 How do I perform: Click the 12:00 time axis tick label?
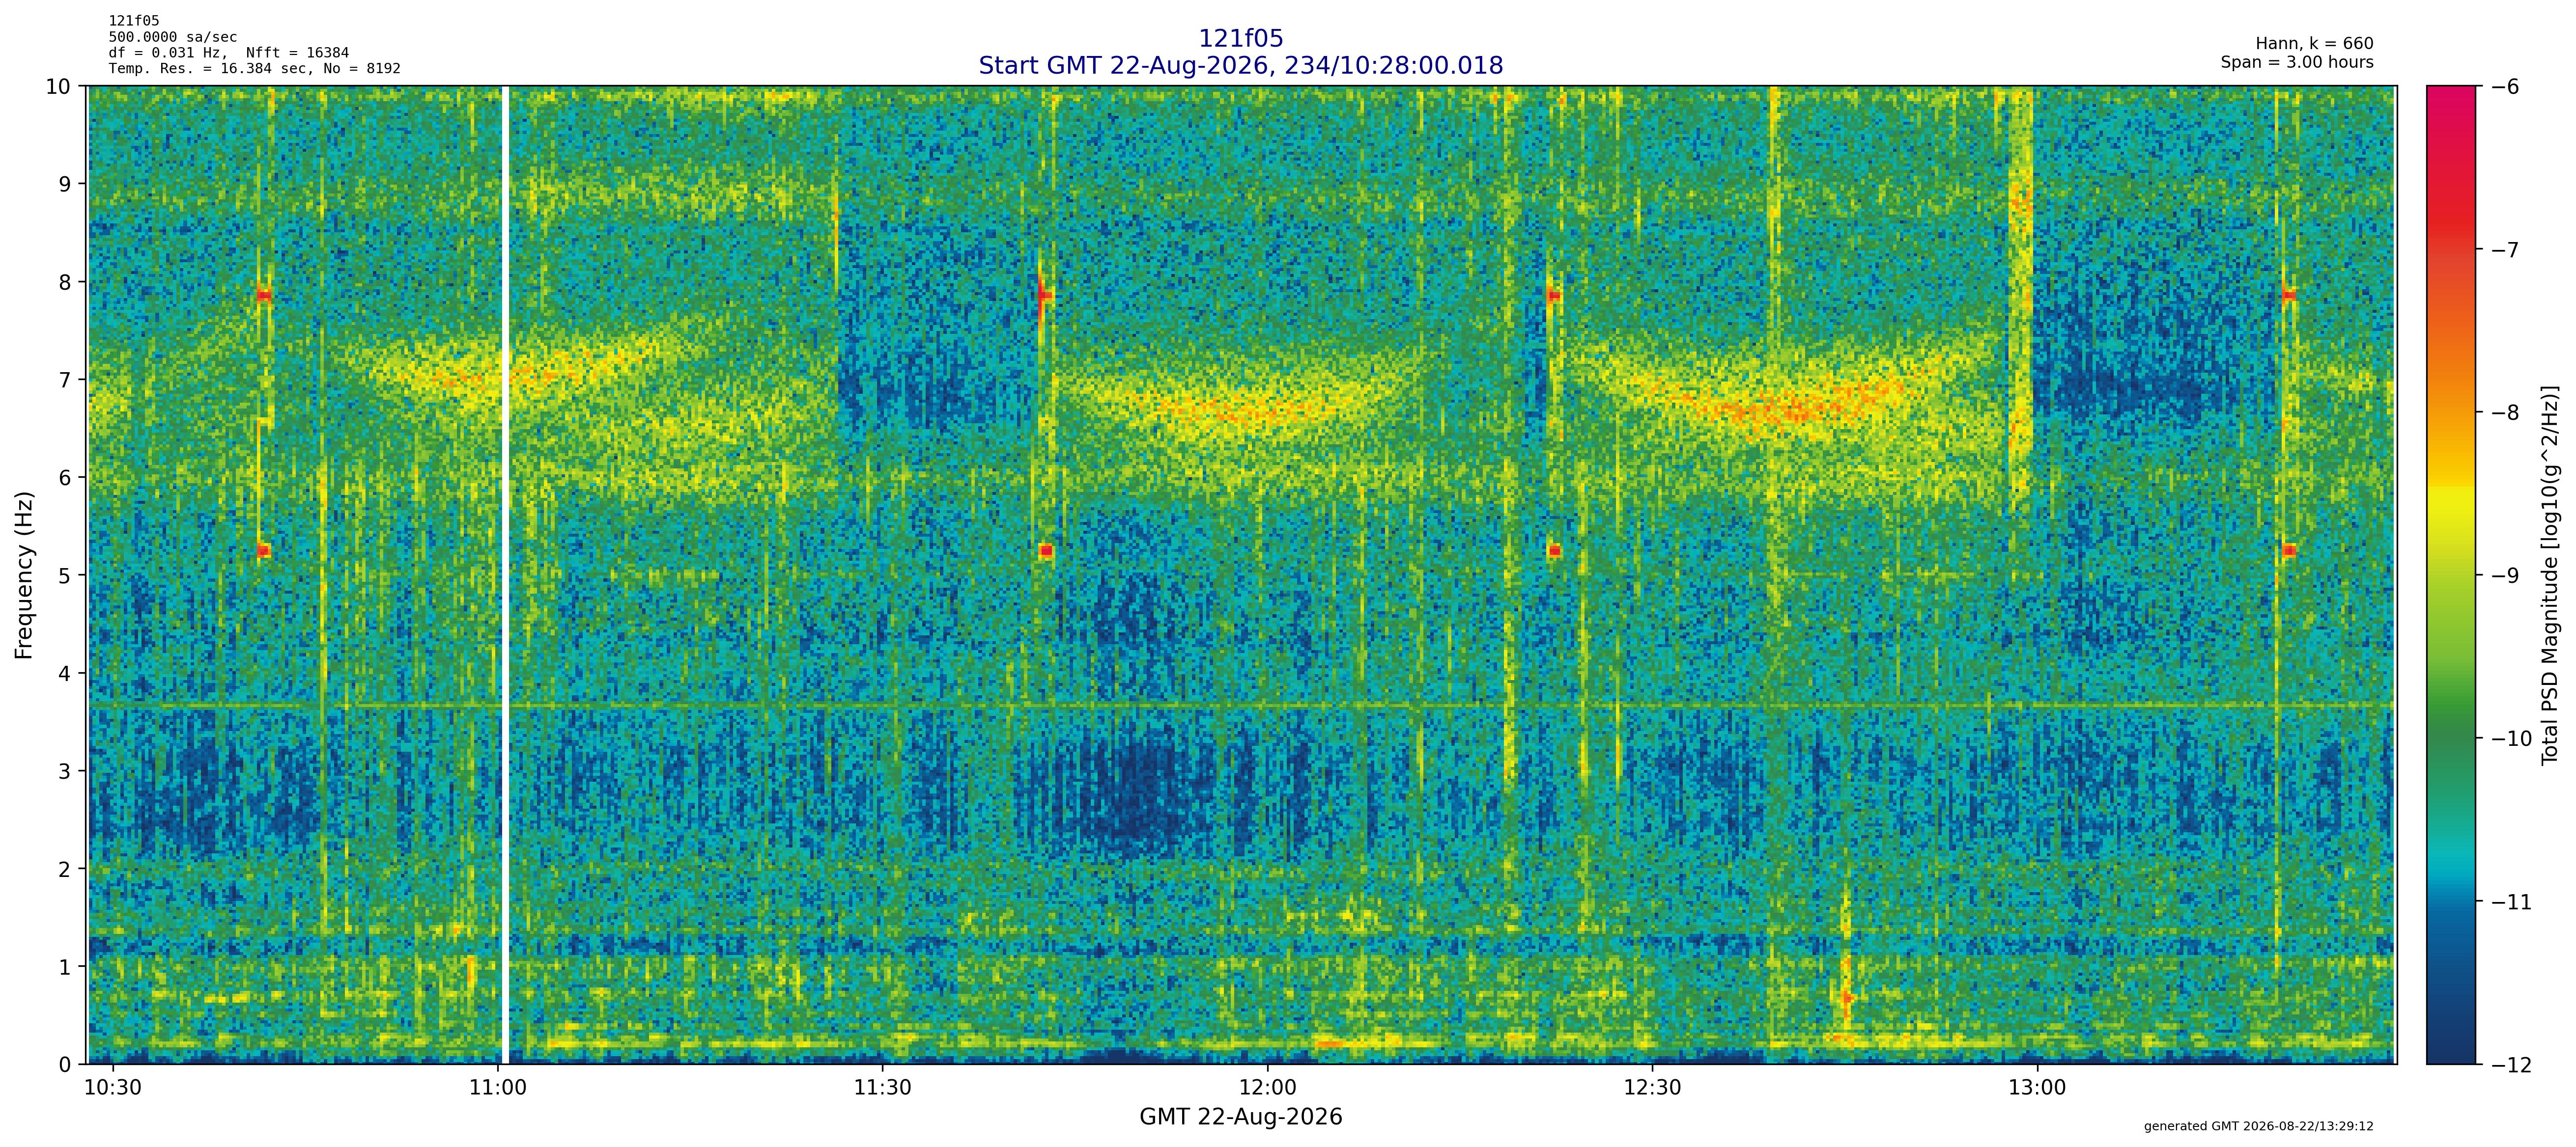tap(1268, 1088)
